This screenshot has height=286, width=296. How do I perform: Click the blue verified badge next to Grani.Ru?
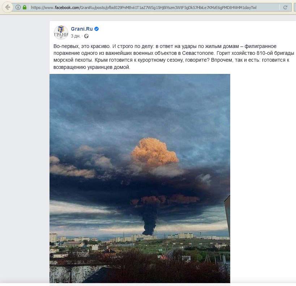pyautogui.click(x=96, y=29)
